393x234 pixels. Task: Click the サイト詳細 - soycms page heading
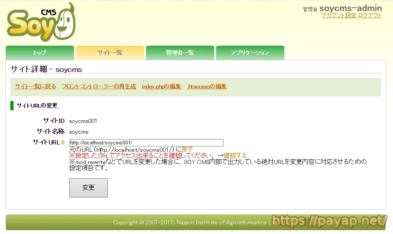click(46, 69)
